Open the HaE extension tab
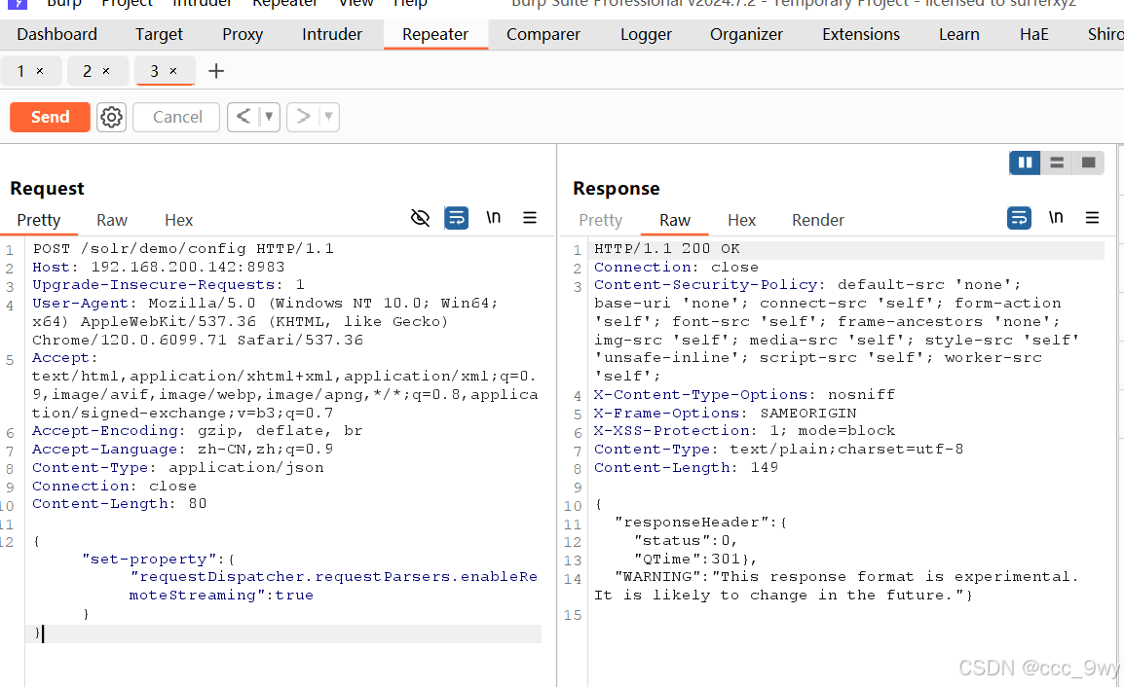Image resolution: width=1124 pixels, height=687 pixels. 1033,34
